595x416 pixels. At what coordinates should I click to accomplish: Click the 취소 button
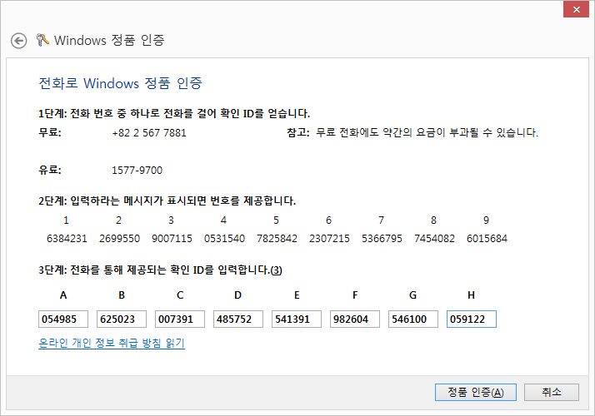click(x=552, y=392)
